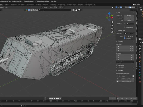Click the hand pan view icon
Screen dimensions: 143x107
(112, 26)
